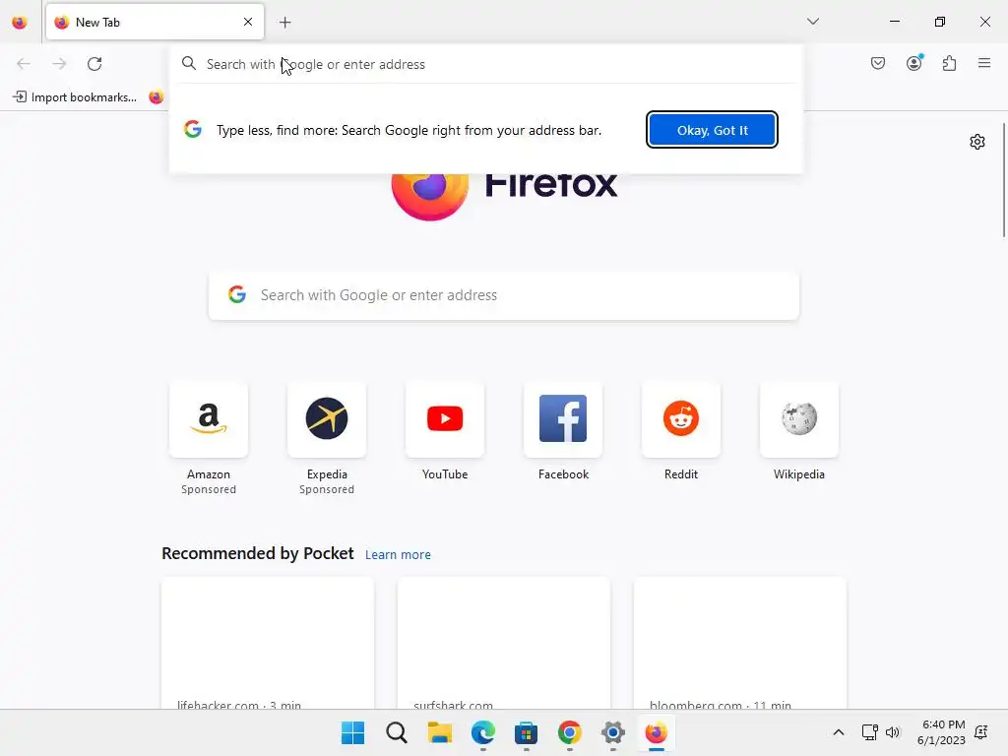Expand the list all tabs chevron

812,22
